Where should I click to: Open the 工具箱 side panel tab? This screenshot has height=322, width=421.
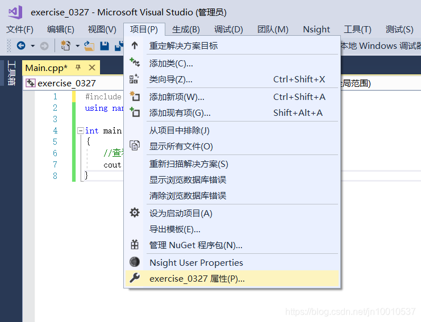pos(11,73)
